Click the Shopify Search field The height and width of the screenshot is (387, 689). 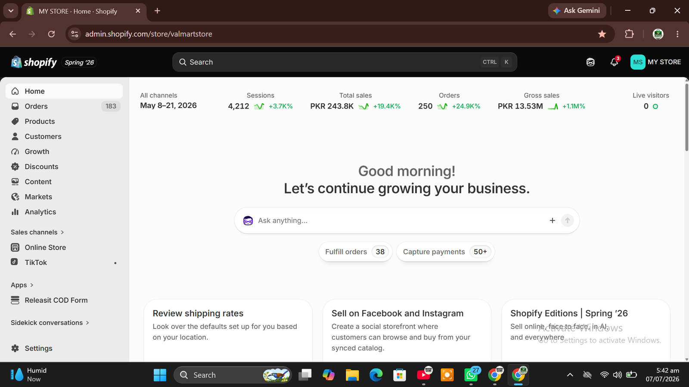click(344, 62)
